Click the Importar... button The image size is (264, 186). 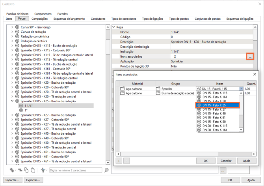[x=12, y=180]
